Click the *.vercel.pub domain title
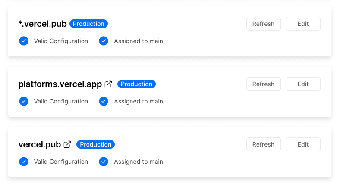 point(43,24)
